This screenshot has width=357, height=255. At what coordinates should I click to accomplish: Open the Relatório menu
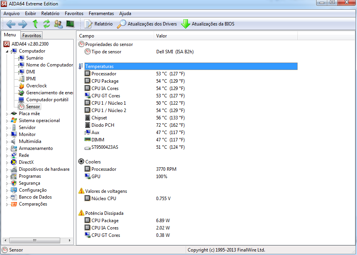pyautogui.click(x=50, y=14)
